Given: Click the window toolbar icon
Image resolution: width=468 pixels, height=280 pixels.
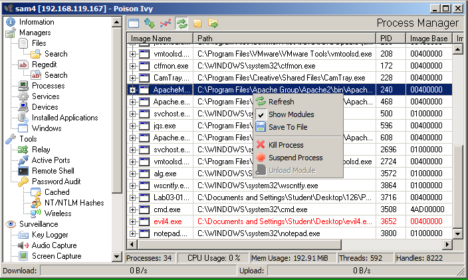Looking at the screenshot, I should 134,23.
